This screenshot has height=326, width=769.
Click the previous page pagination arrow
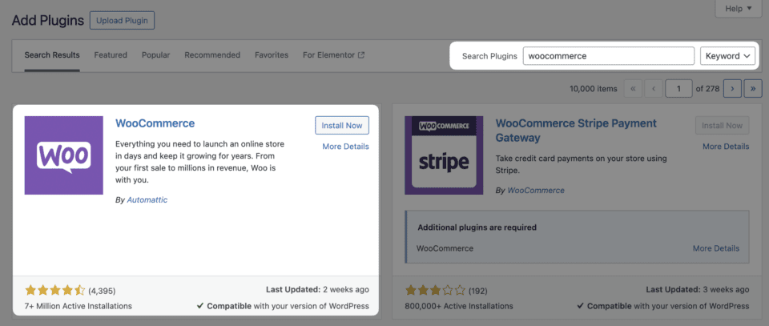tap(654, 88)
